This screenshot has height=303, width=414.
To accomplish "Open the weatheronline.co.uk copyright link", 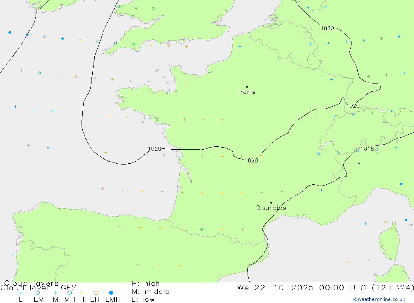I will (x=379, y=299).
